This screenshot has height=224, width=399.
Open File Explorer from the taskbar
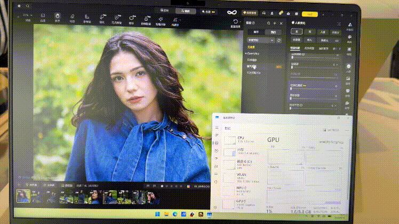coord(166,214)
